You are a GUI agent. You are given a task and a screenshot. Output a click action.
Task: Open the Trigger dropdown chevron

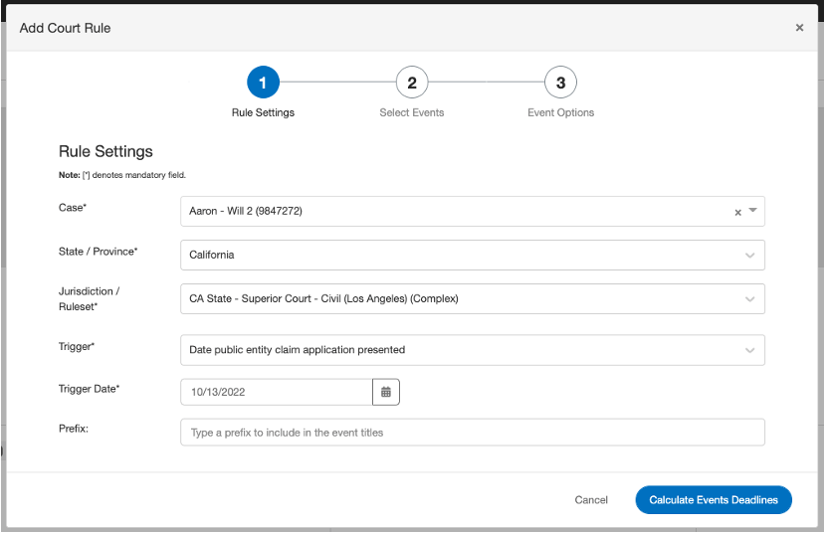pyautogui.click(x=750, y=350)
